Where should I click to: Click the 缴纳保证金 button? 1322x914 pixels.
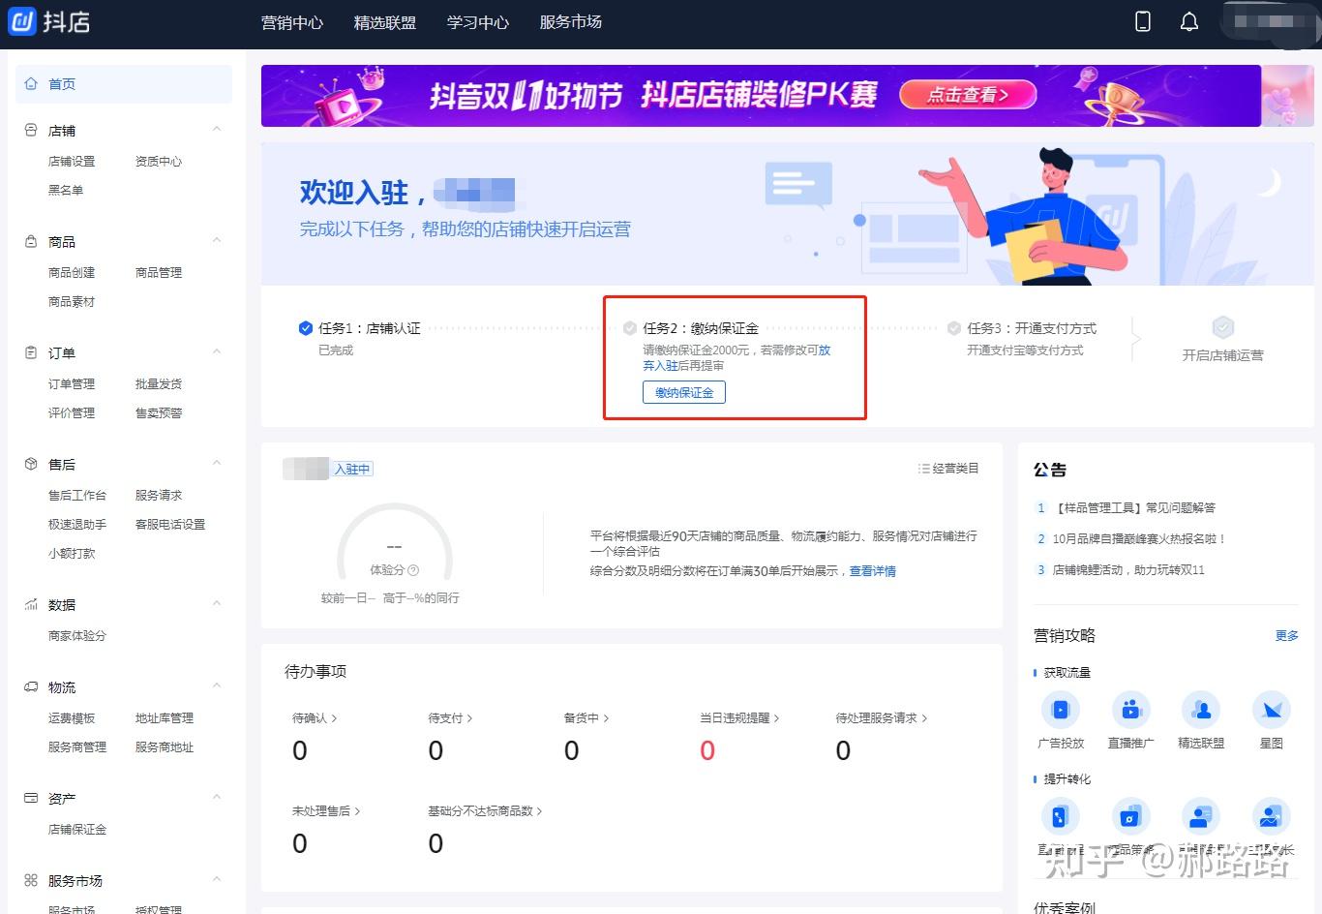click(x=684, y=392)
